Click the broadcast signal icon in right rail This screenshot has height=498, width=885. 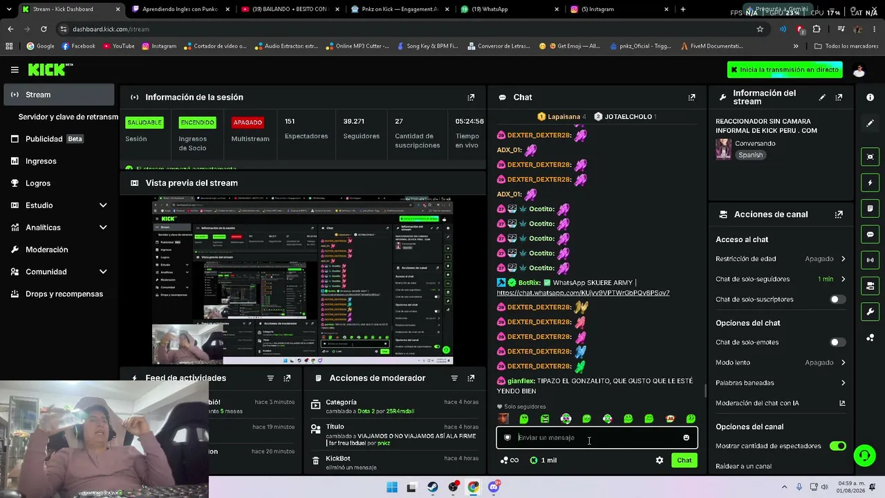pyautogui.click(x=870, y=260)
